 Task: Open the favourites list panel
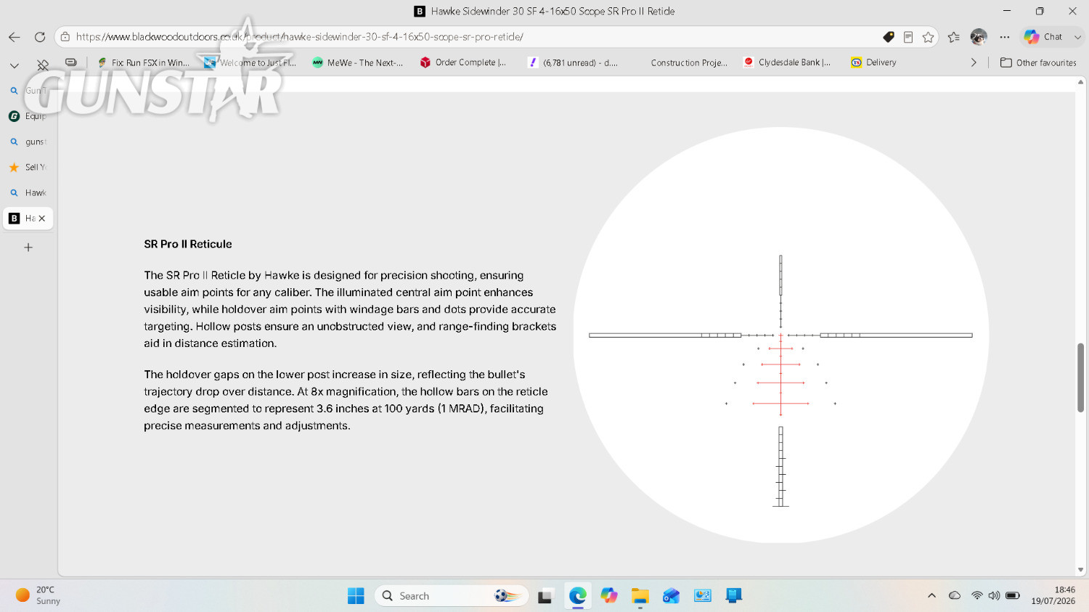coord(954,37)
